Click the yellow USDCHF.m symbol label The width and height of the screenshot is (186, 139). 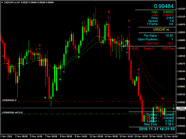[161, 30]
